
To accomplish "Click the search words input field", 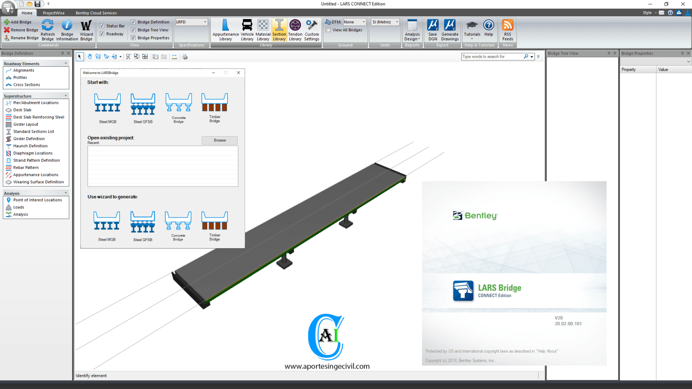I will coord(492,57).
